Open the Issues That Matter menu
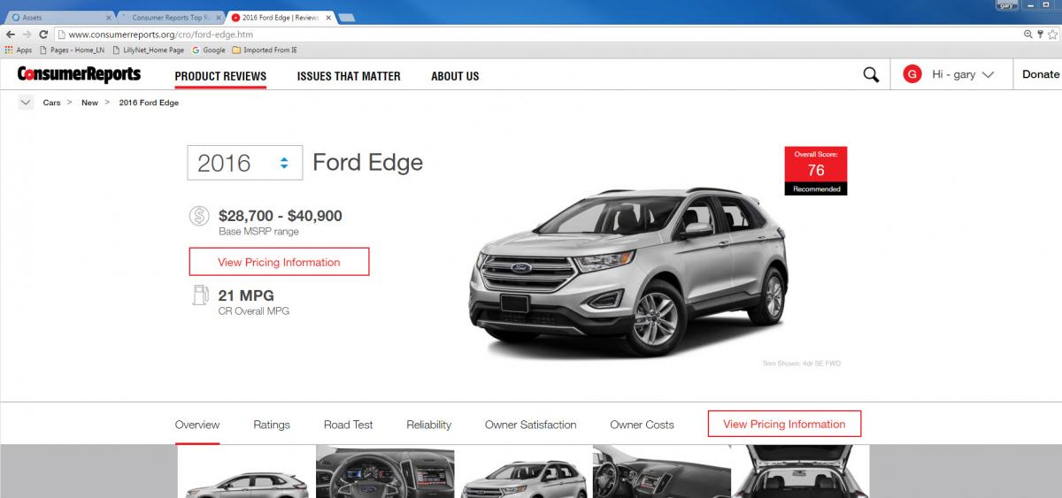The height and width of the screenshot is (498, 1062). point(349,76)
